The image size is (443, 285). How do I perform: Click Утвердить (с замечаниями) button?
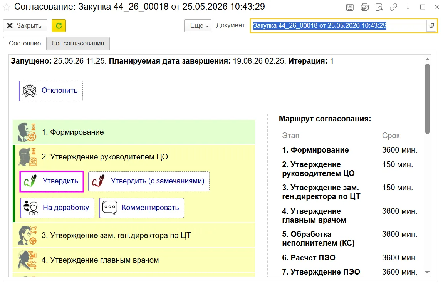[149, 181]
